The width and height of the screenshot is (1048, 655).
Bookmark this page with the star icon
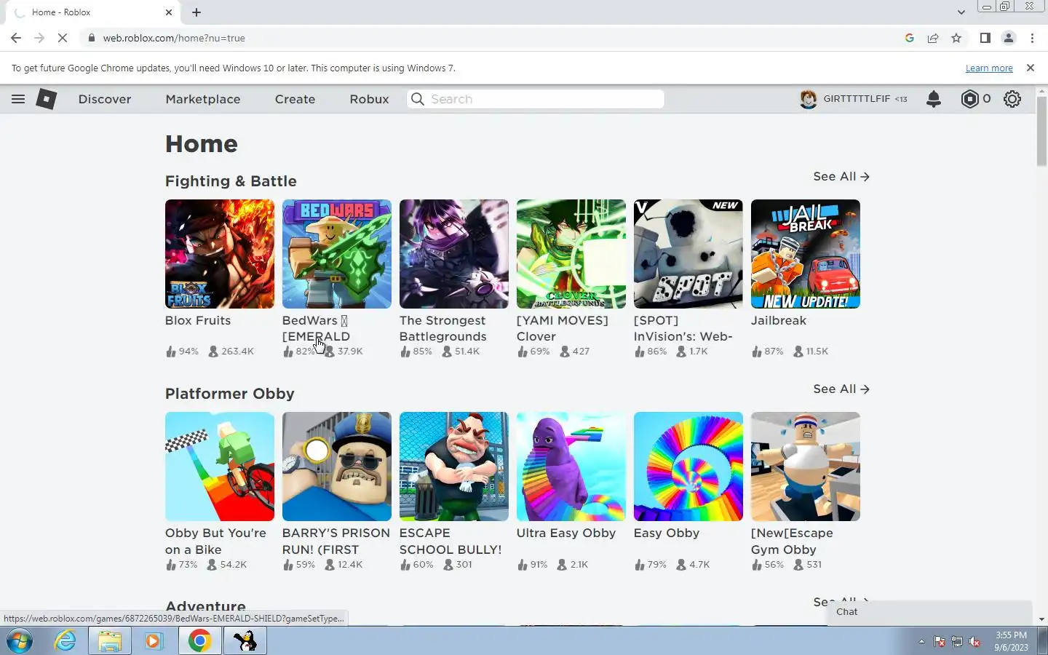(x=956, y=38)
